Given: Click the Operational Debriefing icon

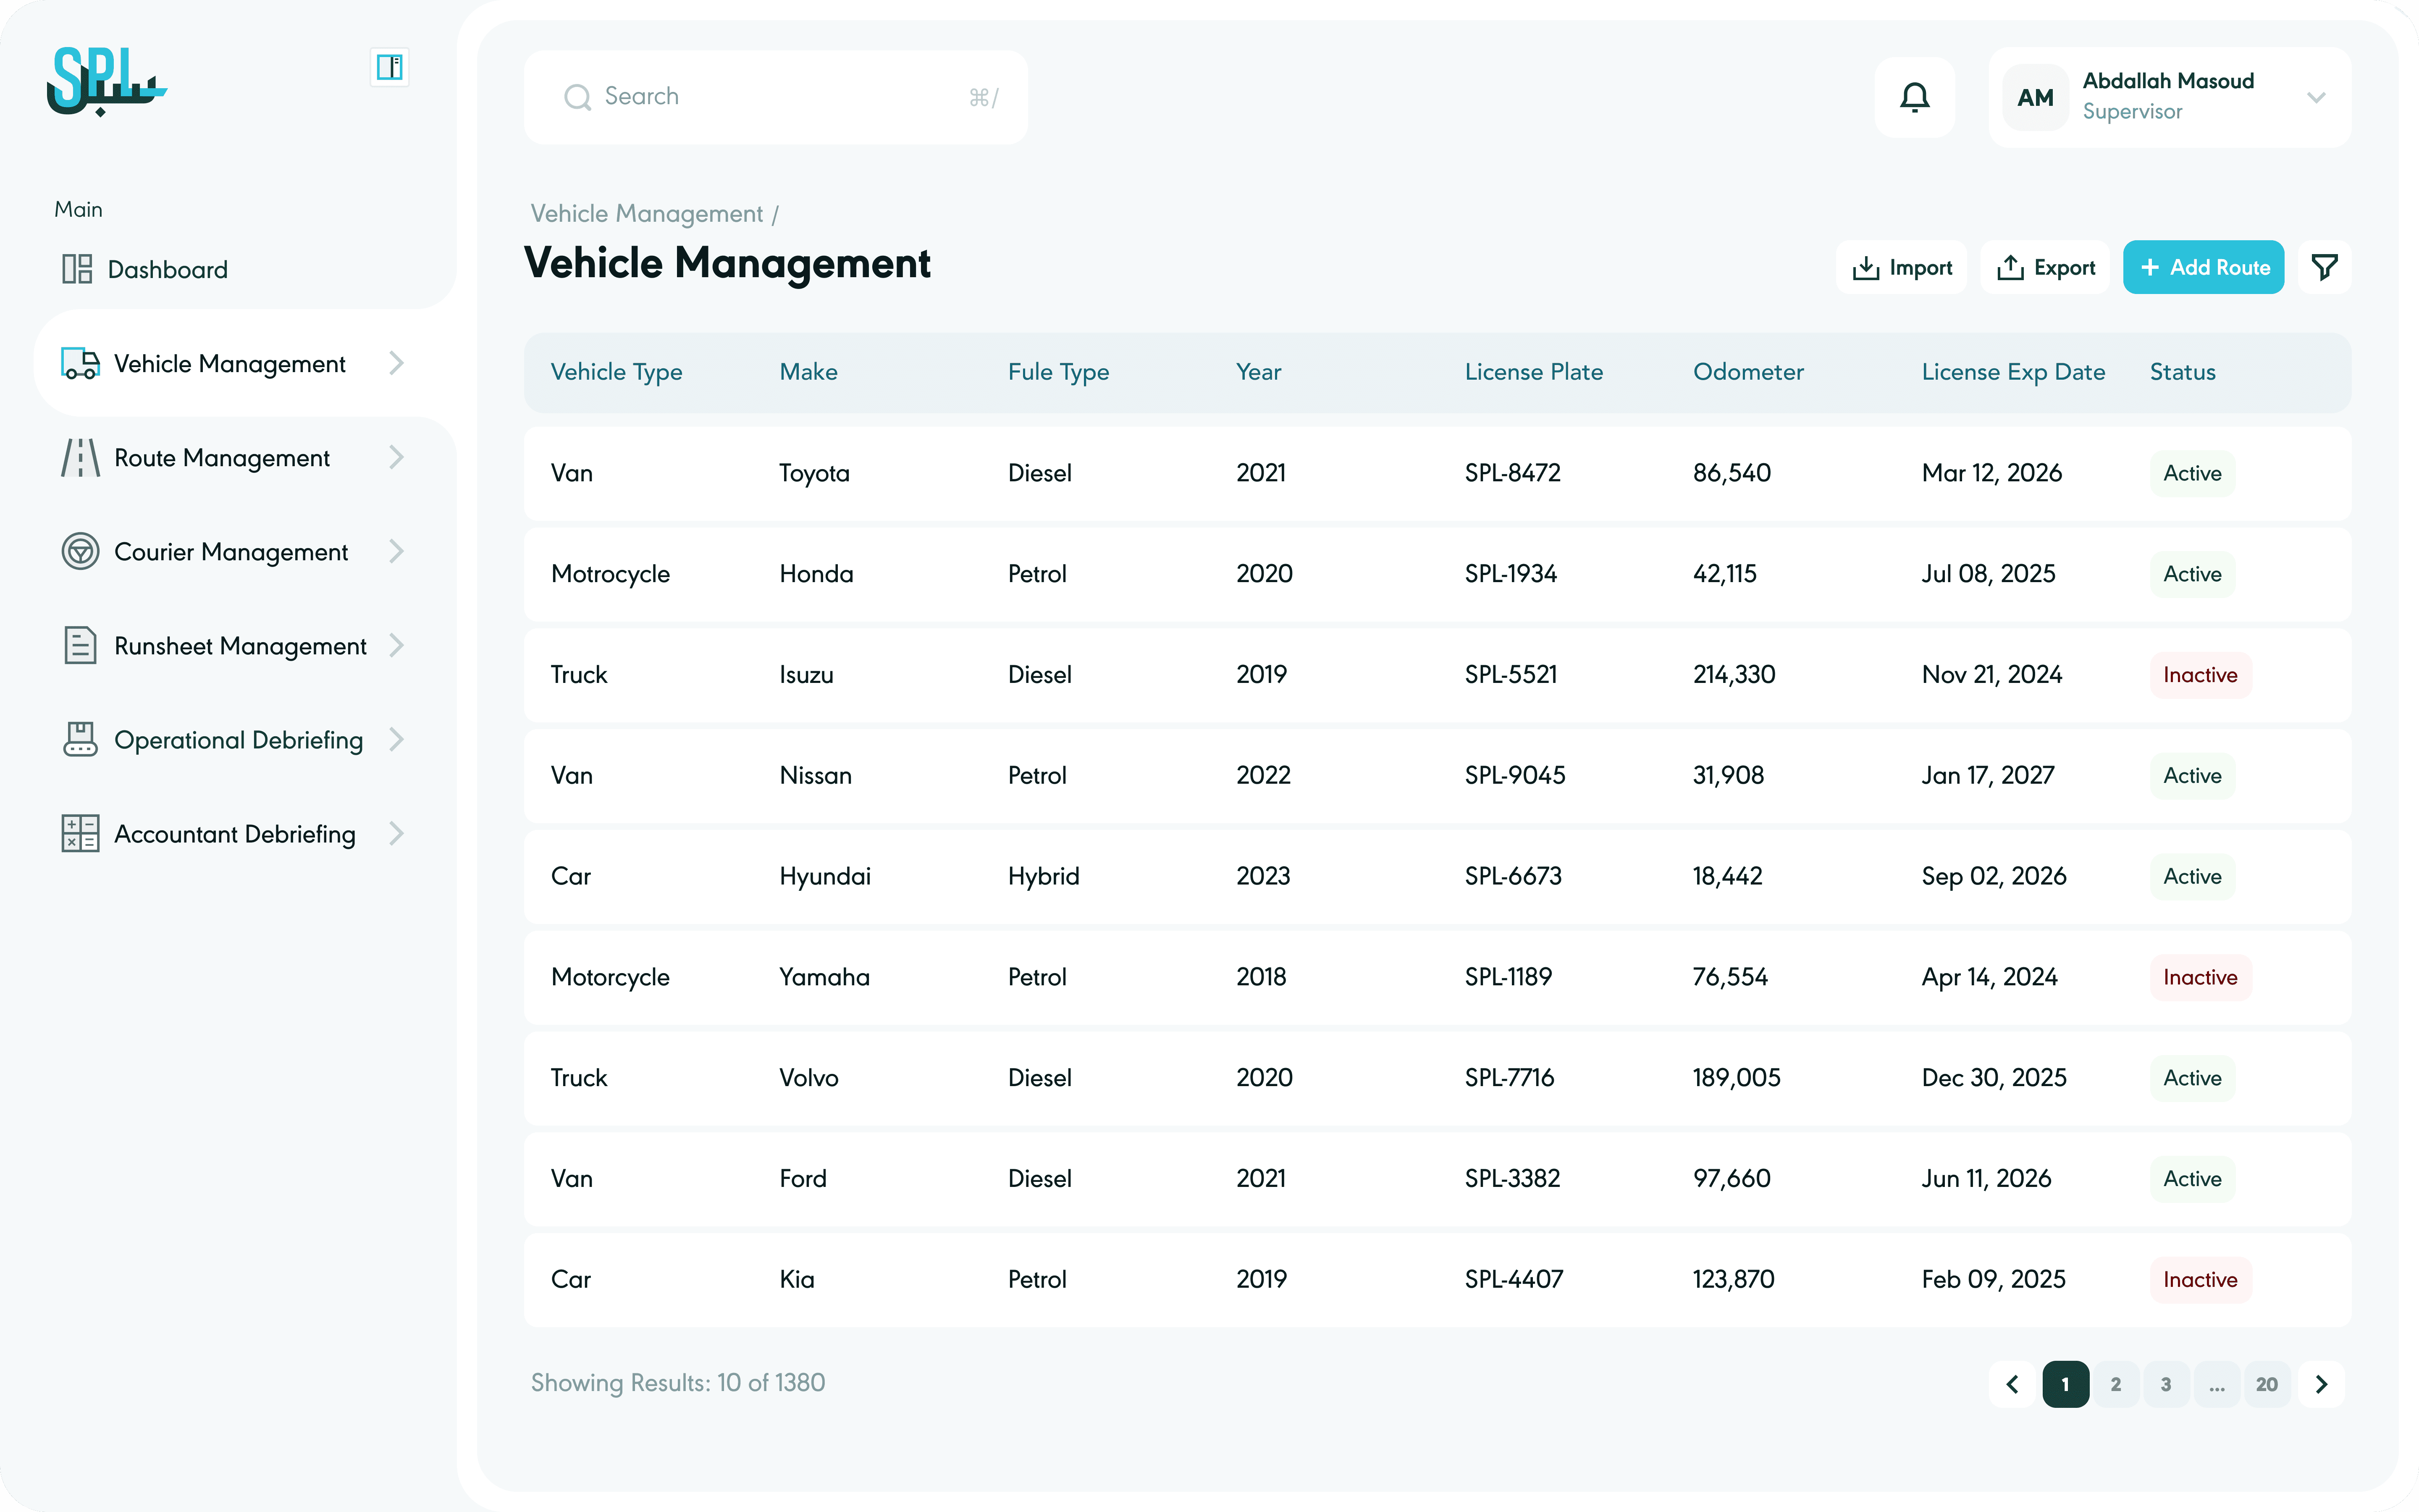Looking at the screenshot, I should [x=80, y=739].
